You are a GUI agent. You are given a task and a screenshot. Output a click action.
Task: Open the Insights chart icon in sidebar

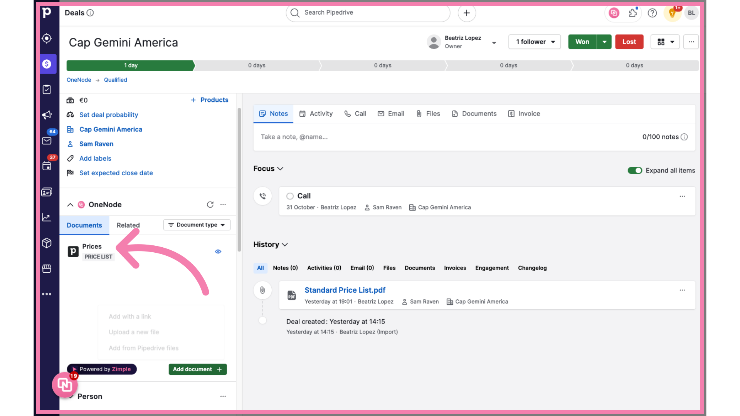47,218
